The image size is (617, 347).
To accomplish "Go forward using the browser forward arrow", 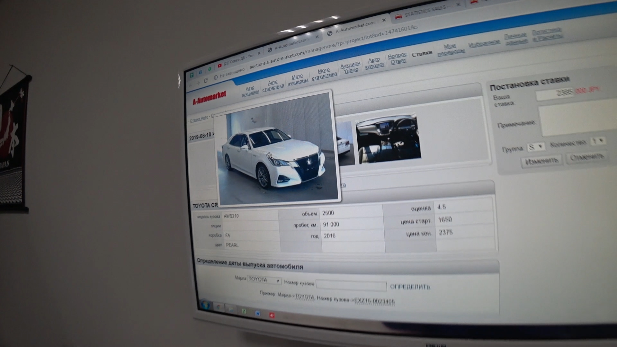I will tap(198, 83).
